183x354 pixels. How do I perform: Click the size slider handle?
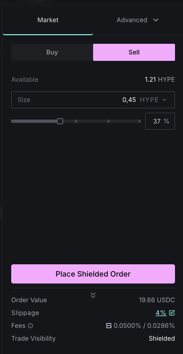pyautogui.click(x=60, y=121)
